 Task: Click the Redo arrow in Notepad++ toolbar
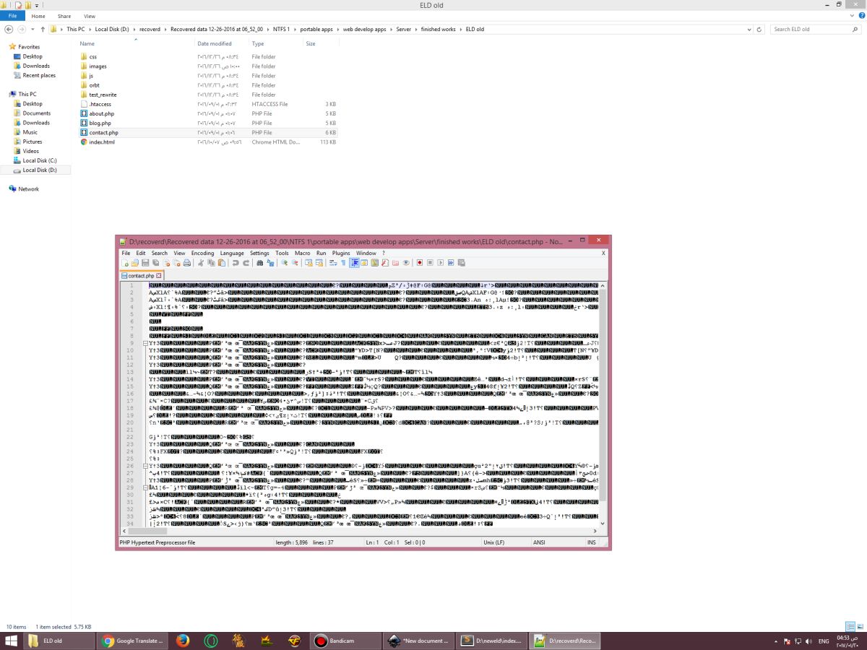click(246, 263)
